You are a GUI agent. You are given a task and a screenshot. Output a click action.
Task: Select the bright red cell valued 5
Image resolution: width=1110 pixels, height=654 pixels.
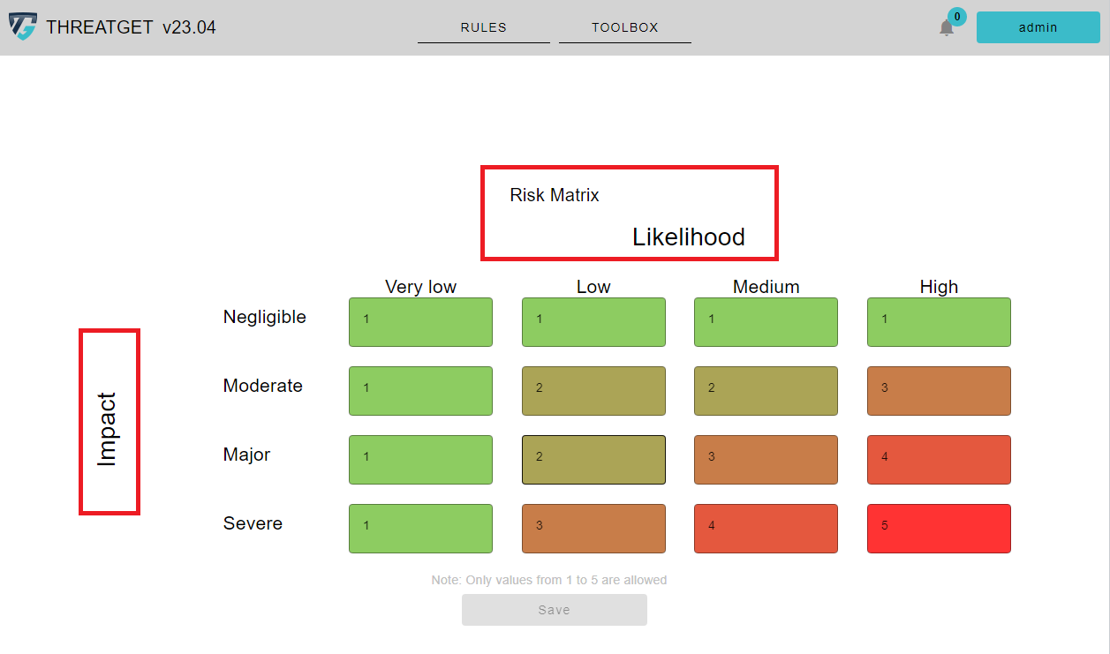pos(939,529)
